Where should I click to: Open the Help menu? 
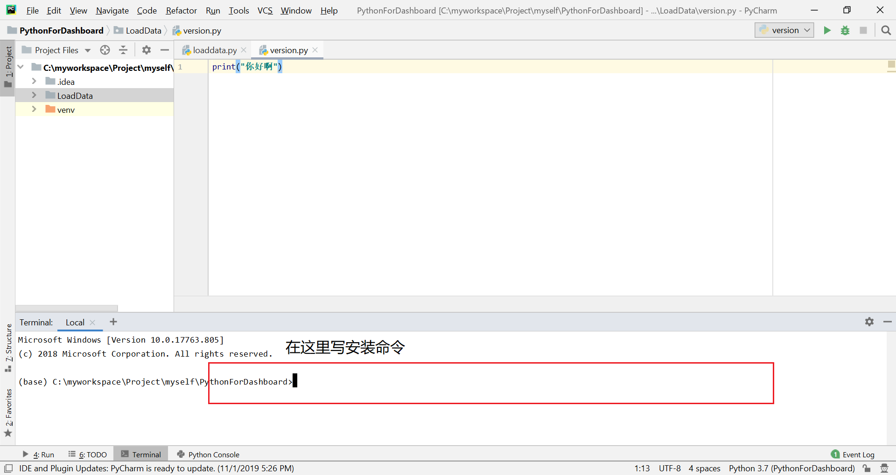(x=329, y=10)
